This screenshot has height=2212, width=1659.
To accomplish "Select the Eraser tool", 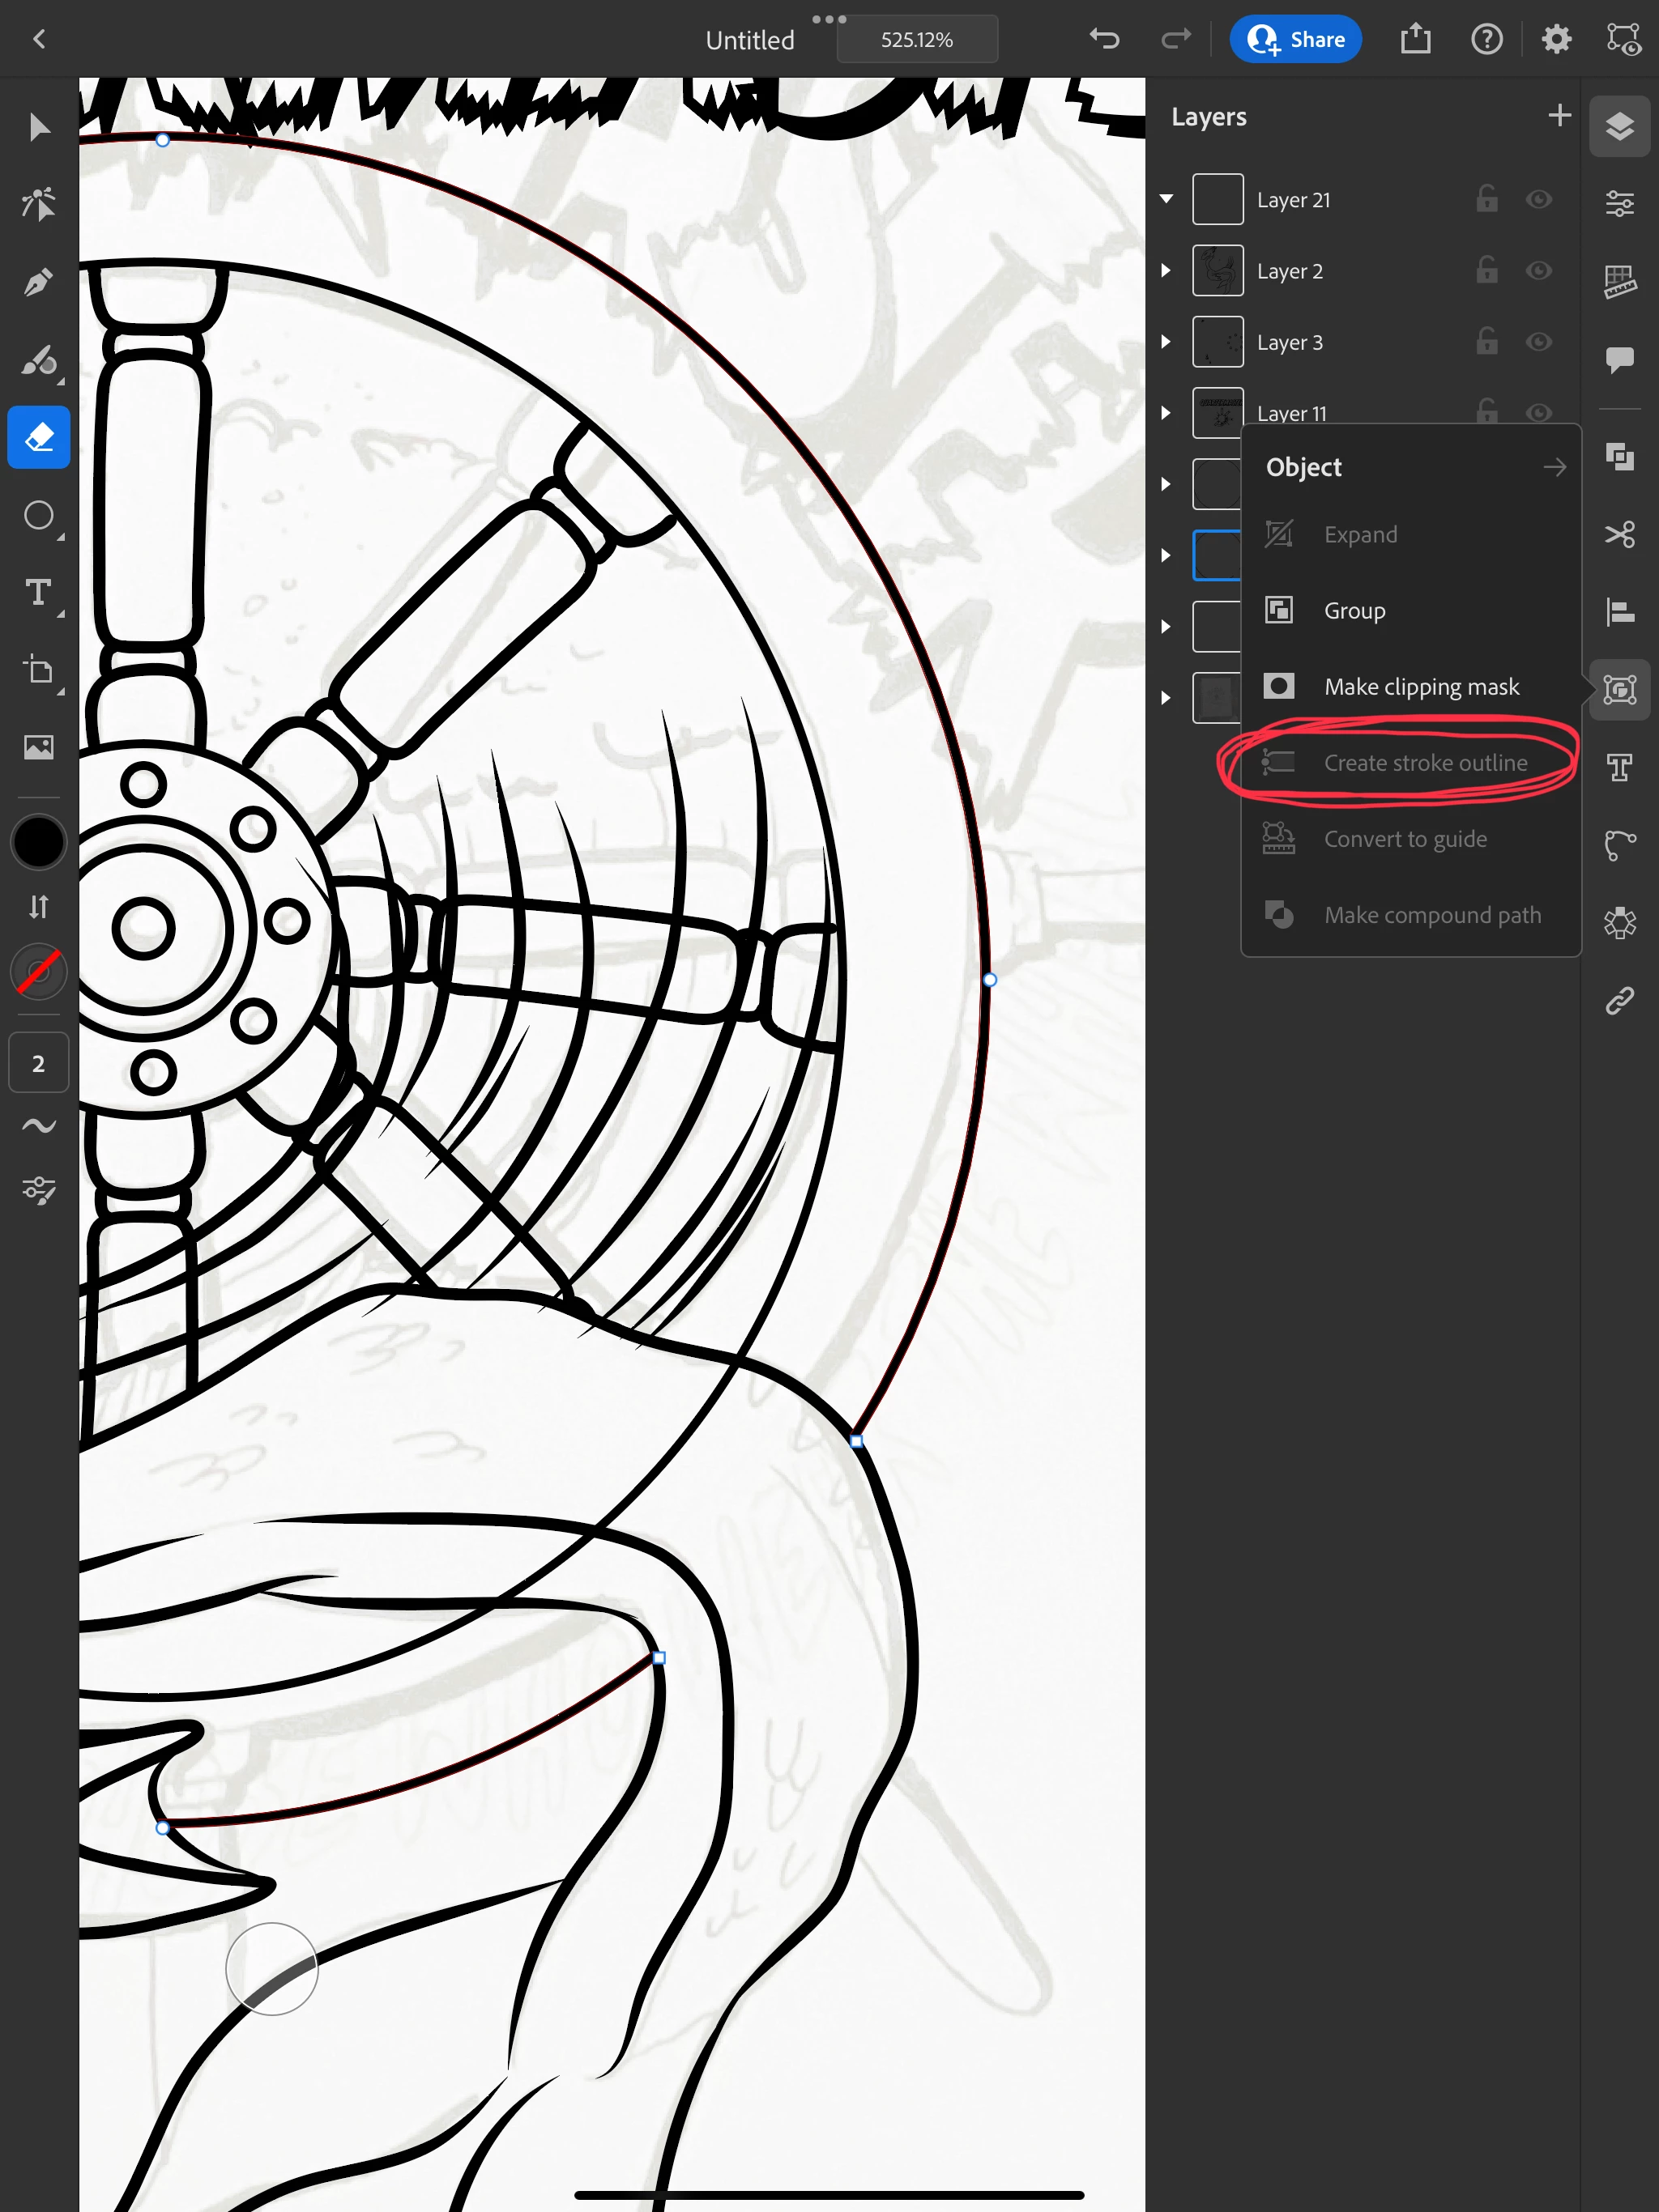I will [x=38, y=437].
